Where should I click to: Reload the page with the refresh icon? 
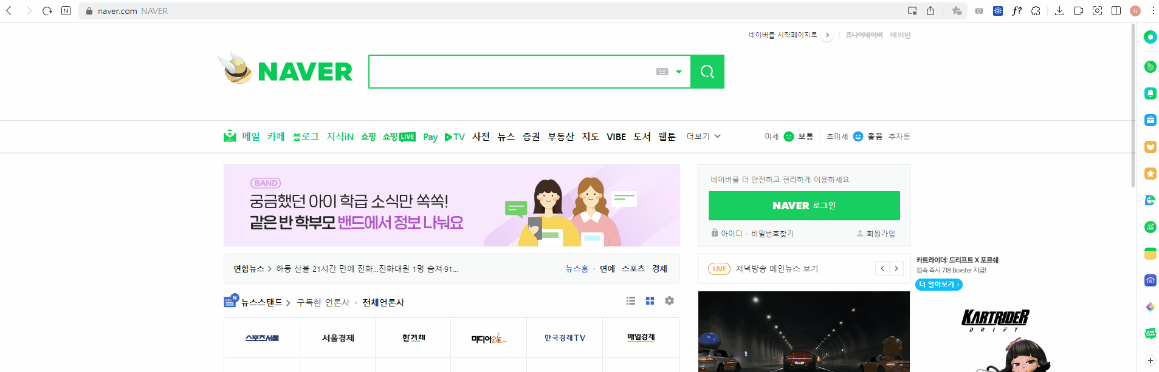pyautogui.click(x=47, y=11)
